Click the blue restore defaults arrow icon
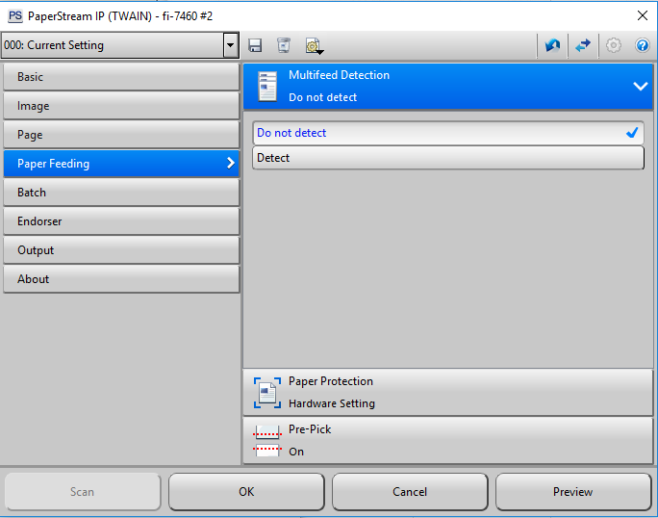 coord(552,45)
